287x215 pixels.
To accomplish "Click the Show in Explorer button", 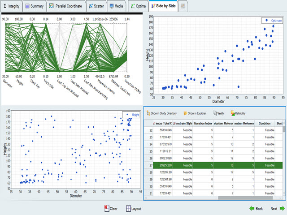I will [x=195, y=113].
